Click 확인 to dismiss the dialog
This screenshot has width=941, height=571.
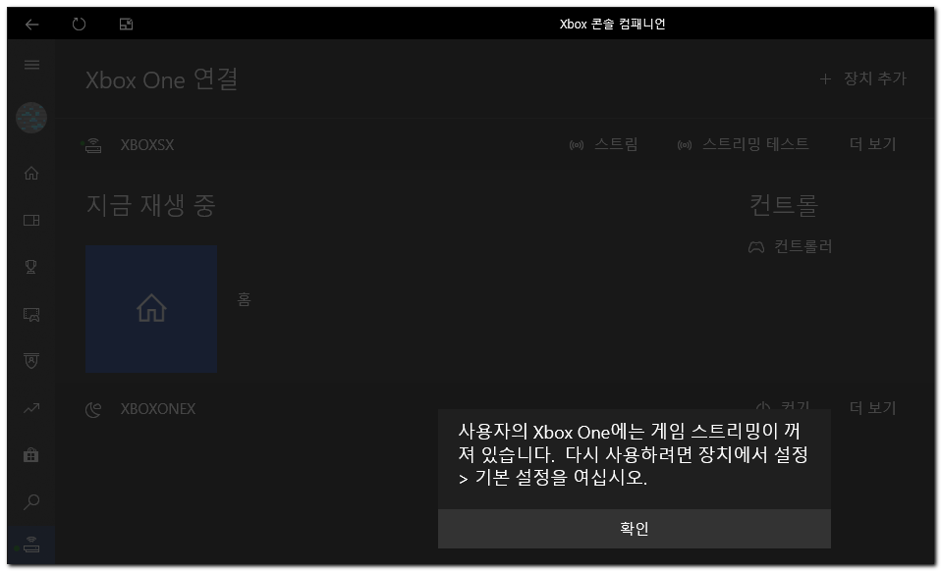[635, 529]
